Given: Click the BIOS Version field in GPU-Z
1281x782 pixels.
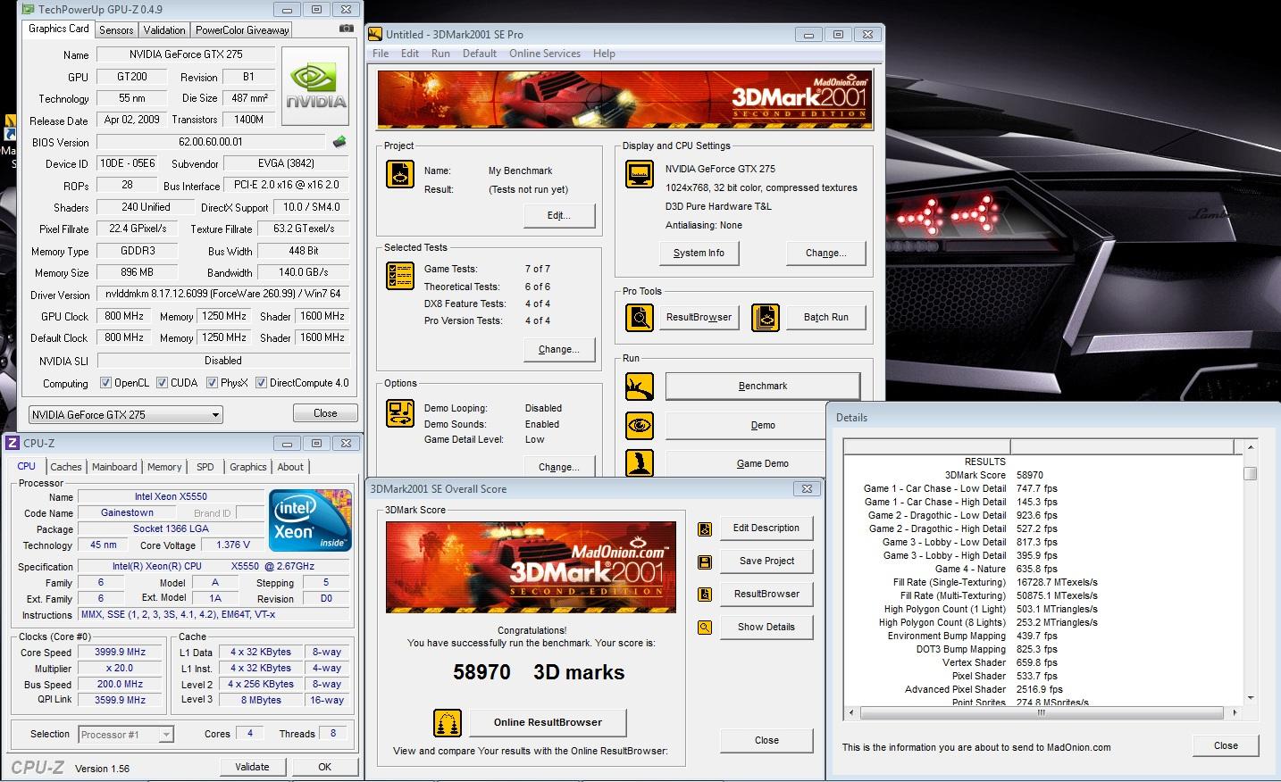Looking at the screenshot, I should [211, 142].
